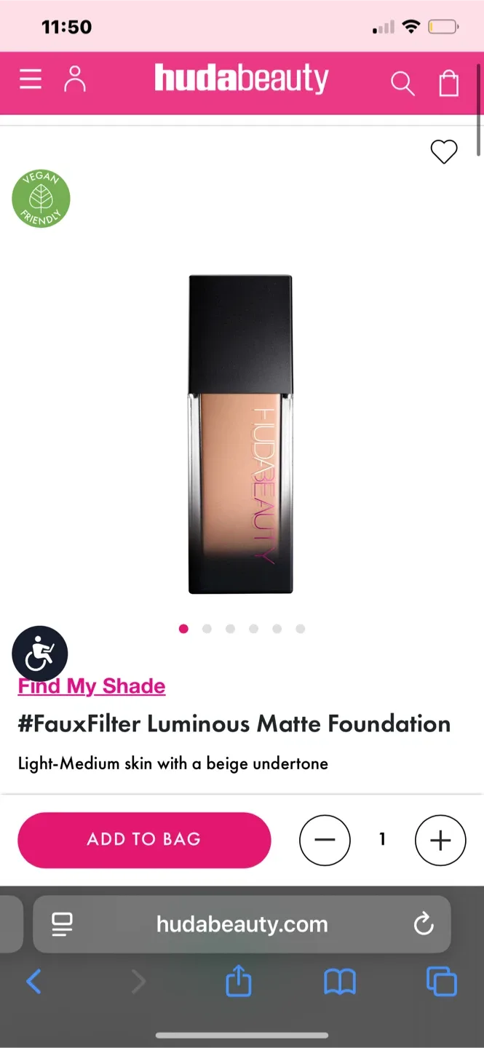
Task: Tap the foundation bottle image
Action: point(241,434)
